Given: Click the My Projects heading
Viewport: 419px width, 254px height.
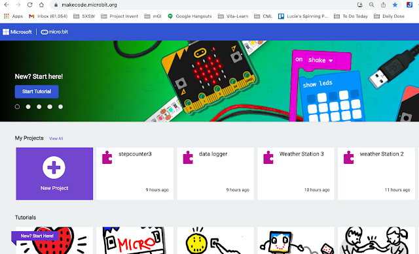Looking at the screenshot, I should [x=29, y=138].
